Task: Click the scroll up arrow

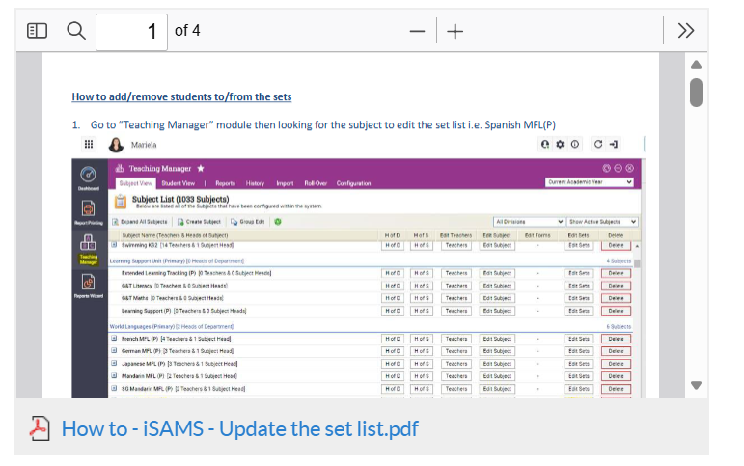Action: pos(696,64)
